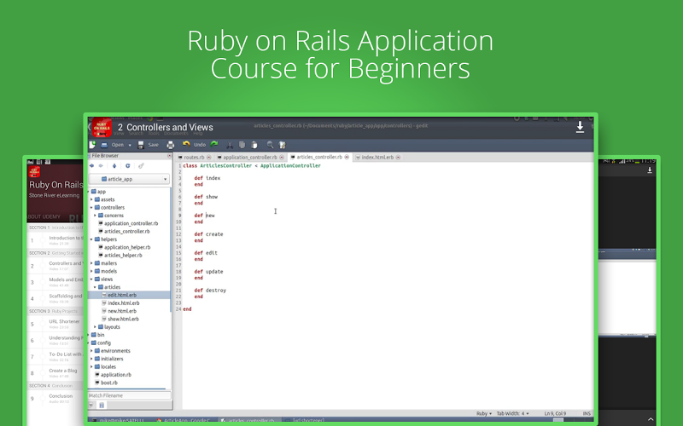683x426 pixels.
Task: Click the file browser tab icon in side panel
Action: click(x=102, y=406)
